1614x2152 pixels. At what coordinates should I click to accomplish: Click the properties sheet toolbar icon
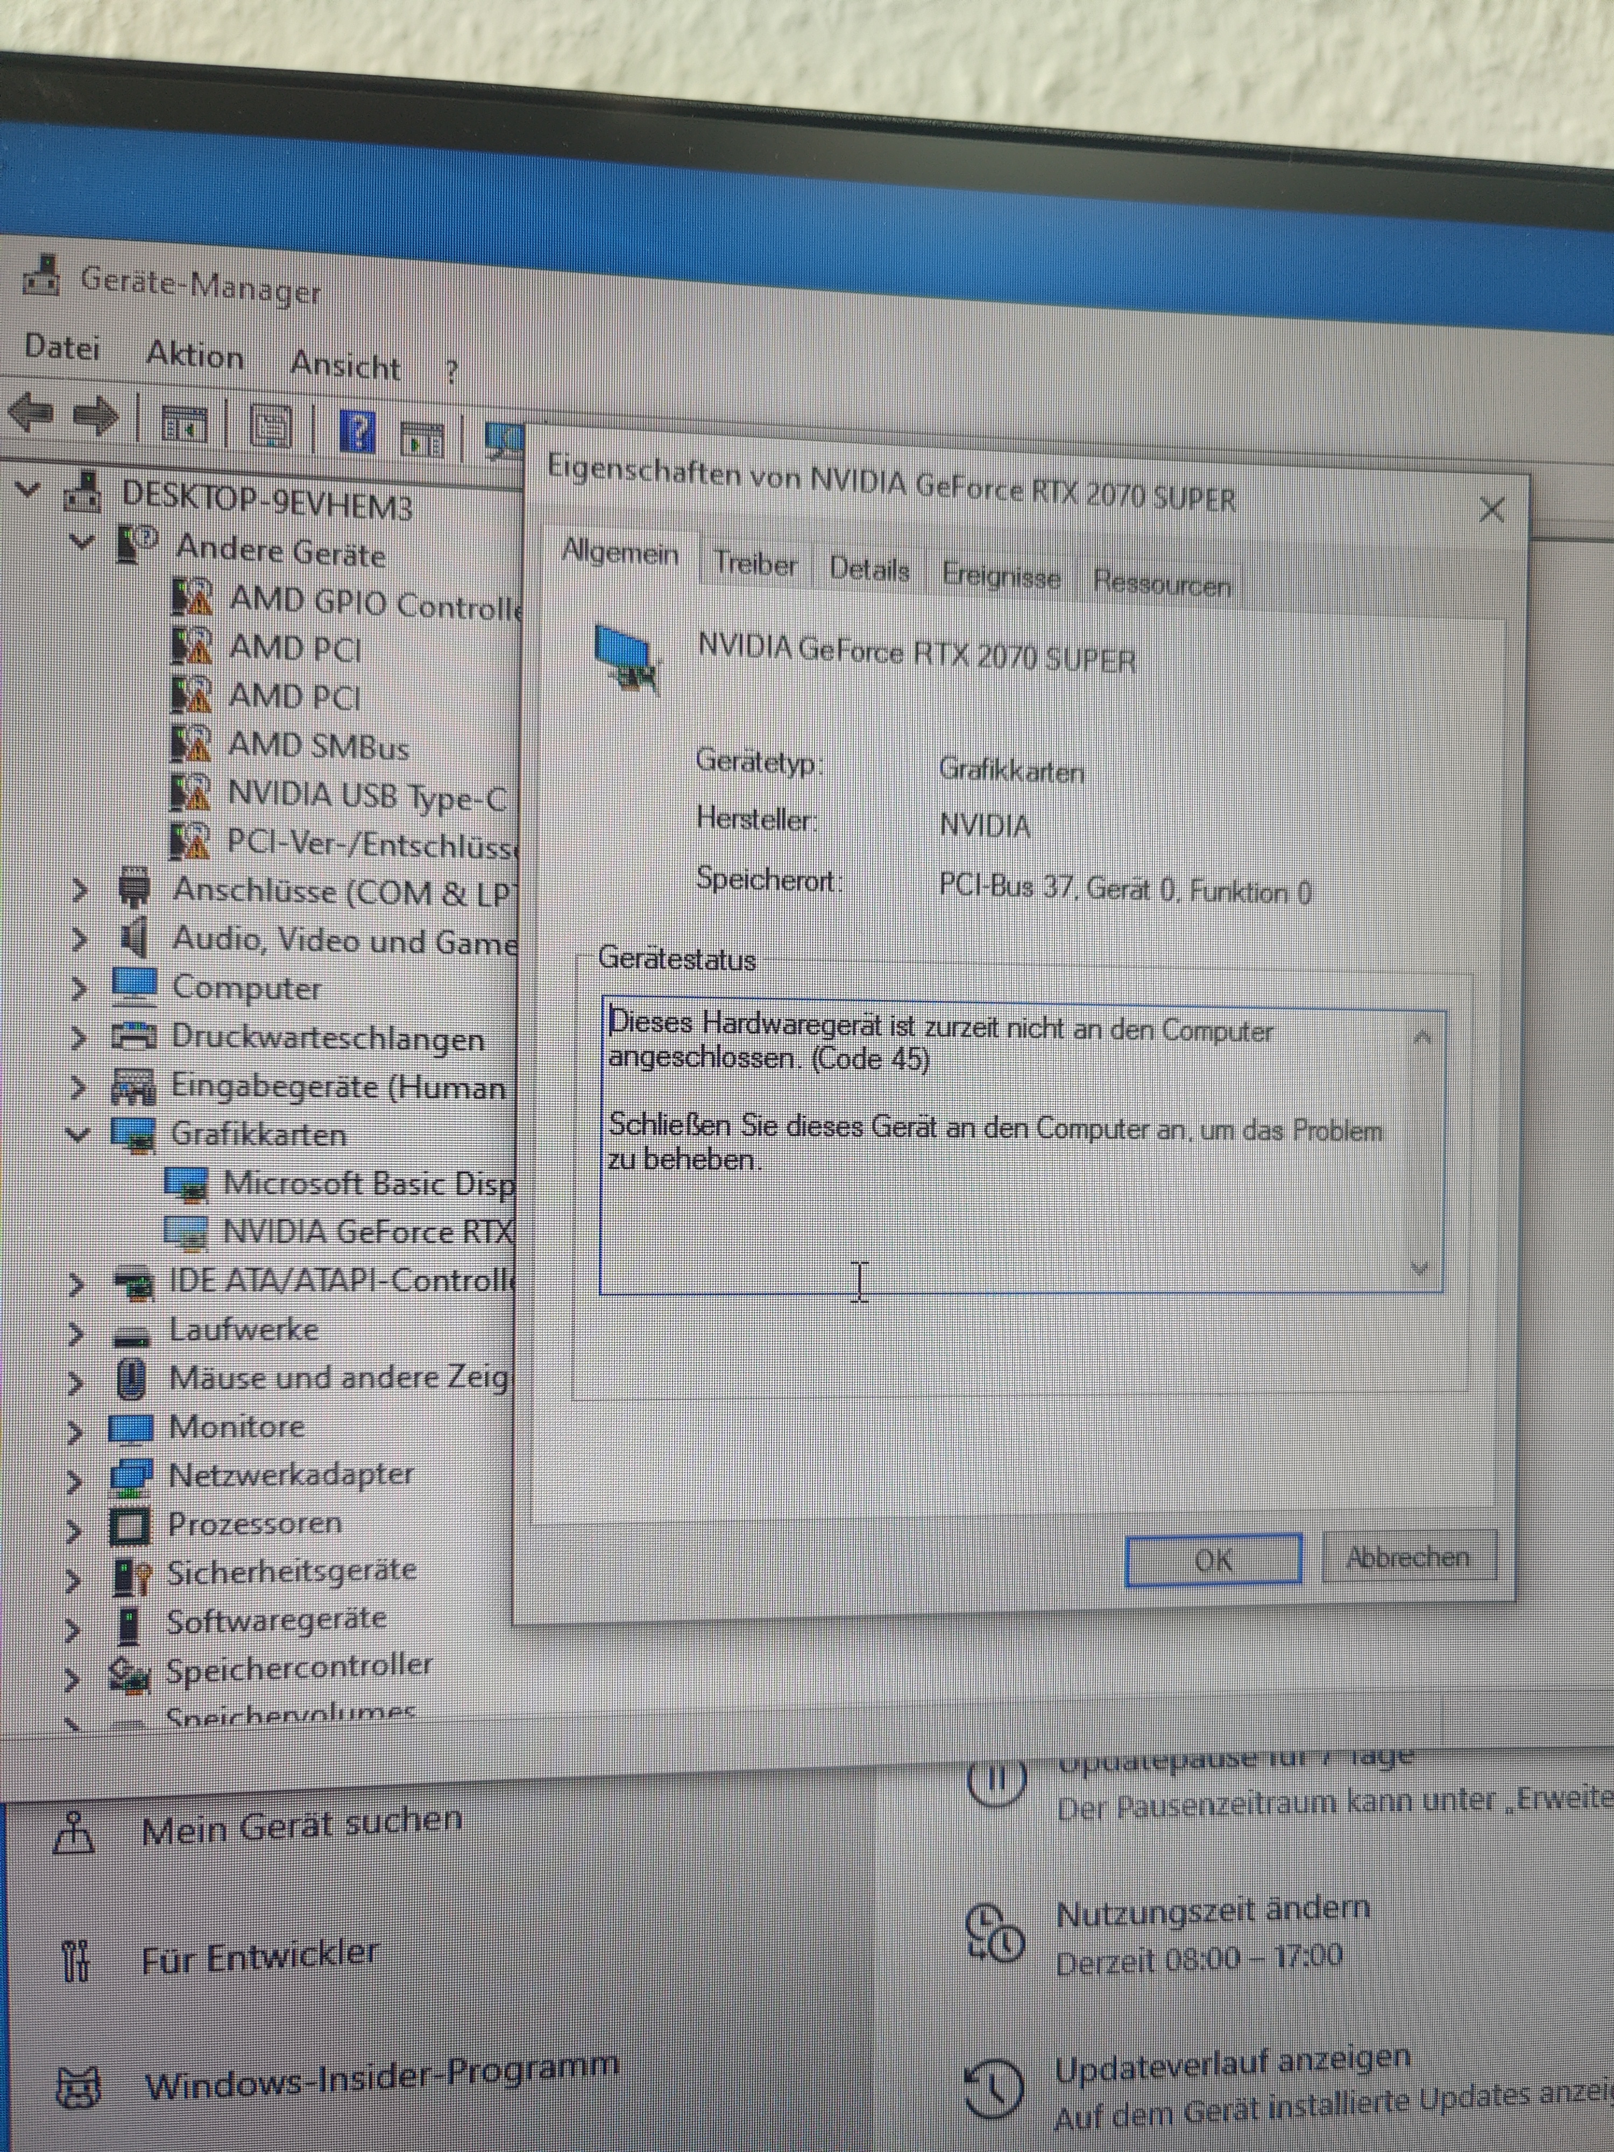pos(271,427)
